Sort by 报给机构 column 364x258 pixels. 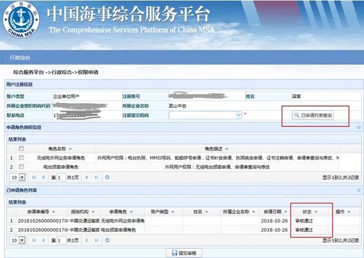(82, 212)
